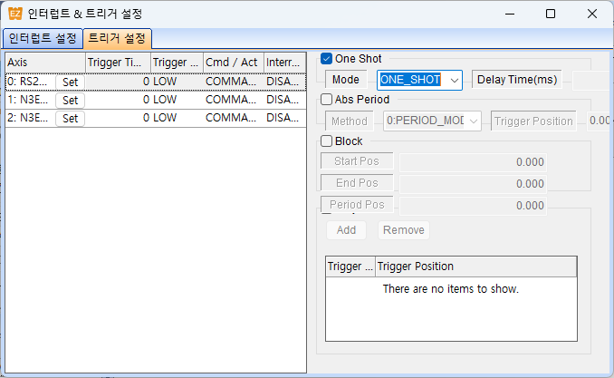Click Set button for axis 2: N3E
The height and width of the screenshot is (378, 614).
click(x=70, y=118)
